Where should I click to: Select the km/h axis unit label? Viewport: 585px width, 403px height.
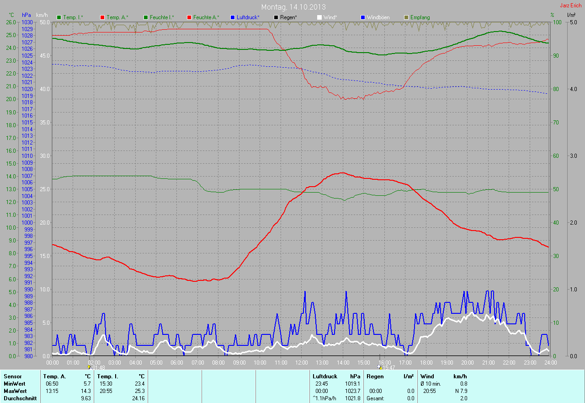pyautogui.click(x=43, y=15)
